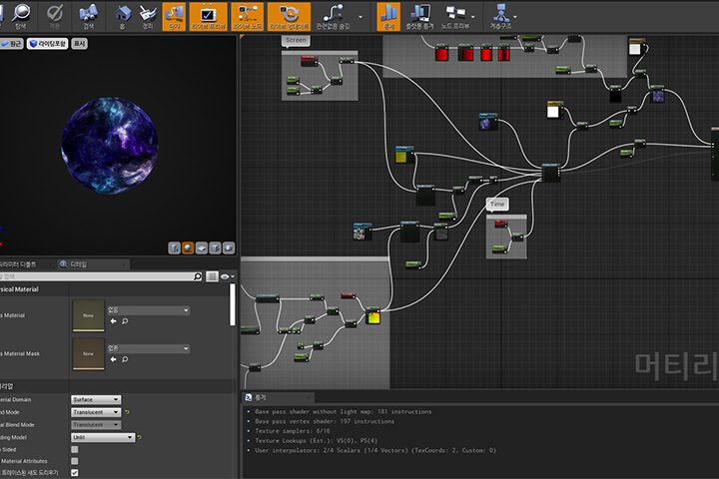
Task: Toggle the Stats bar-chart button
Action: [388, 16]
